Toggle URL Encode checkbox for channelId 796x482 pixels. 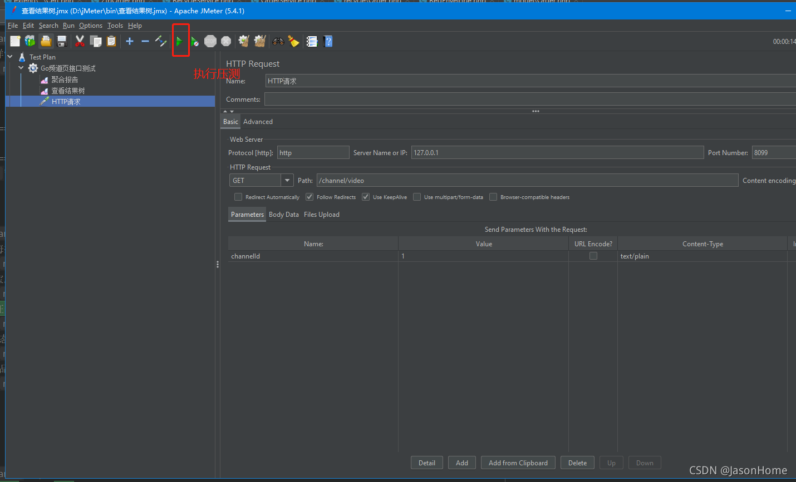593,256
